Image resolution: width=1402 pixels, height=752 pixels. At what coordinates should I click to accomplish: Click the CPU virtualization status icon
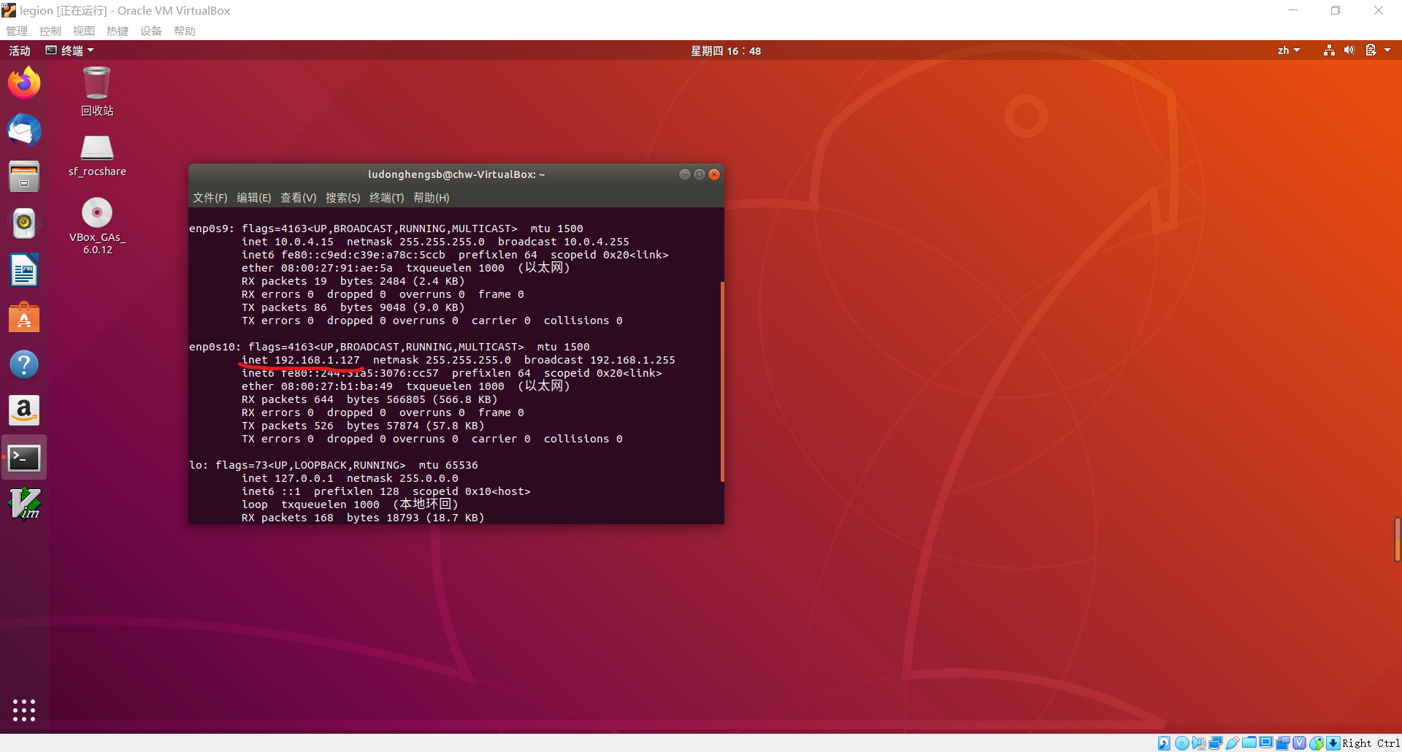[1300, 743]
